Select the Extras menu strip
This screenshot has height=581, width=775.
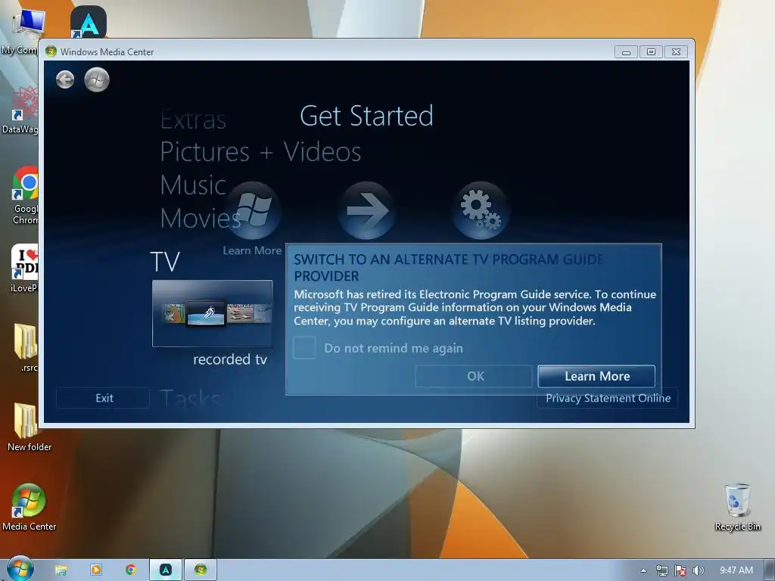coord(193,120)
